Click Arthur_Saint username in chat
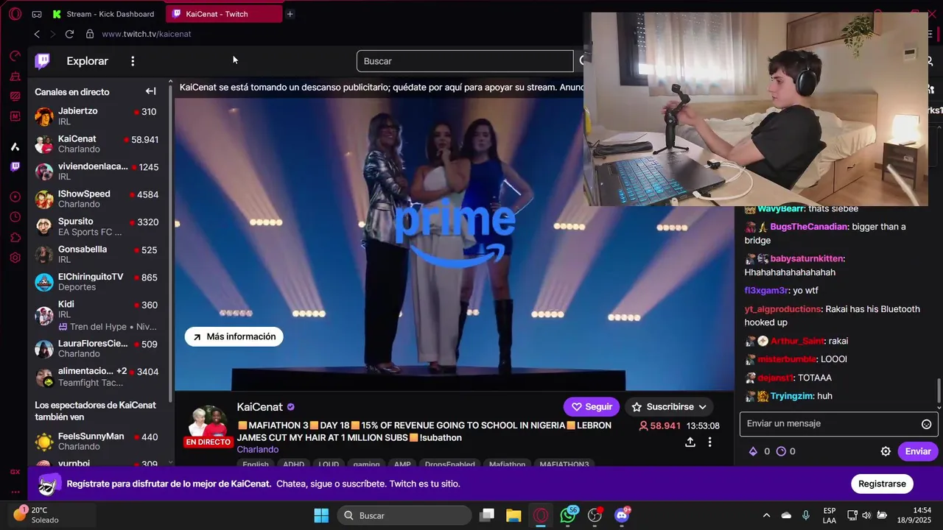 coord(797,341)
